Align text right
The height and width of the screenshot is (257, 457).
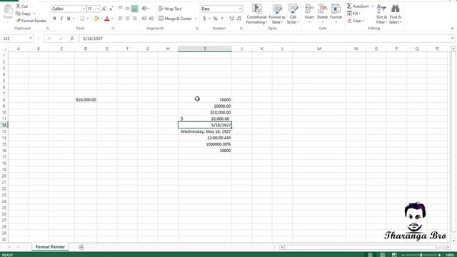click(x=134, y=19)
